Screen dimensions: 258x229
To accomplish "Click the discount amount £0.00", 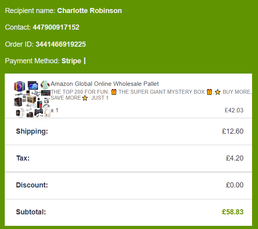I will [235, 185].
